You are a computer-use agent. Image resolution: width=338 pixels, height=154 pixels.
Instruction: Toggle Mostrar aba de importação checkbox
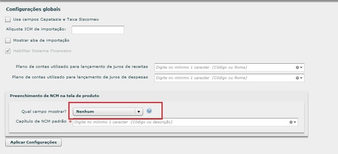[8, 40]
